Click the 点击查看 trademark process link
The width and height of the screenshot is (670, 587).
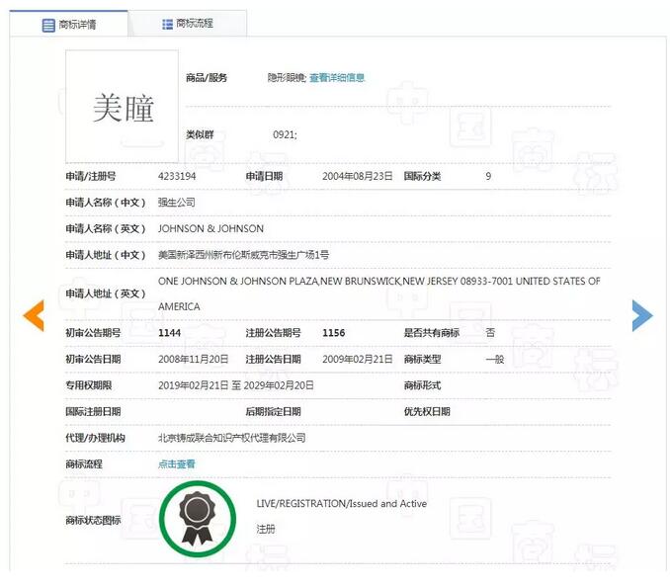[x=177, y=463]
